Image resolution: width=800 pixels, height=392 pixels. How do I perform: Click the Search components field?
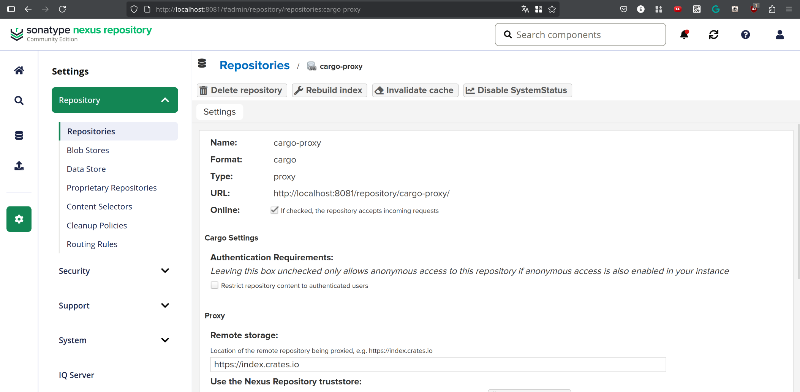click(x=580, y=35)
